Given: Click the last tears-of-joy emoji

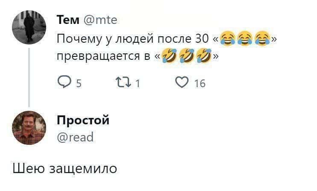Looking at the screenshot, I should pos(261,40).
